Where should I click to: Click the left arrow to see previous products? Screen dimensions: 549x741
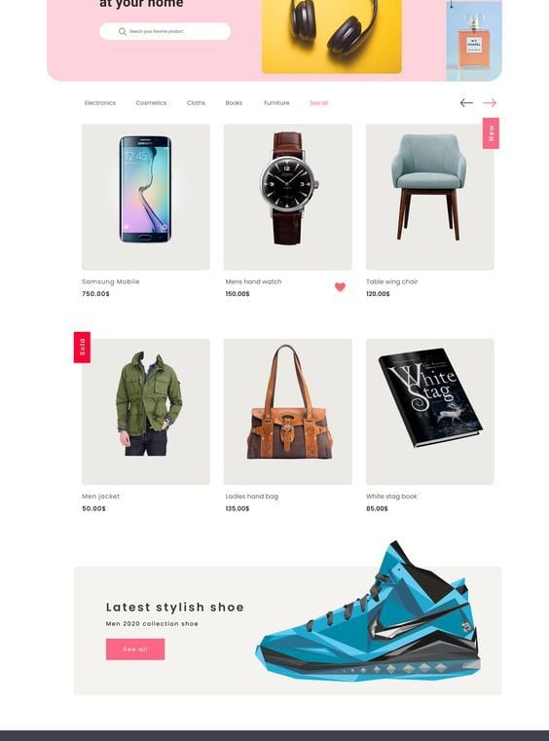coord(466,102)
